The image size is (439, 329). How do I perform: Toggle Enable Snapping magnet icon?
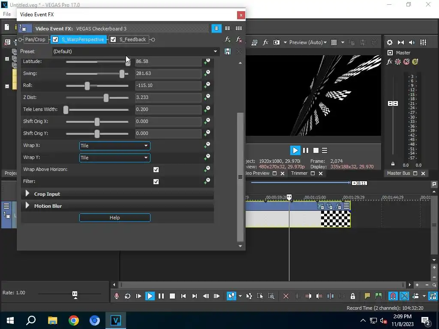[393, 296]
